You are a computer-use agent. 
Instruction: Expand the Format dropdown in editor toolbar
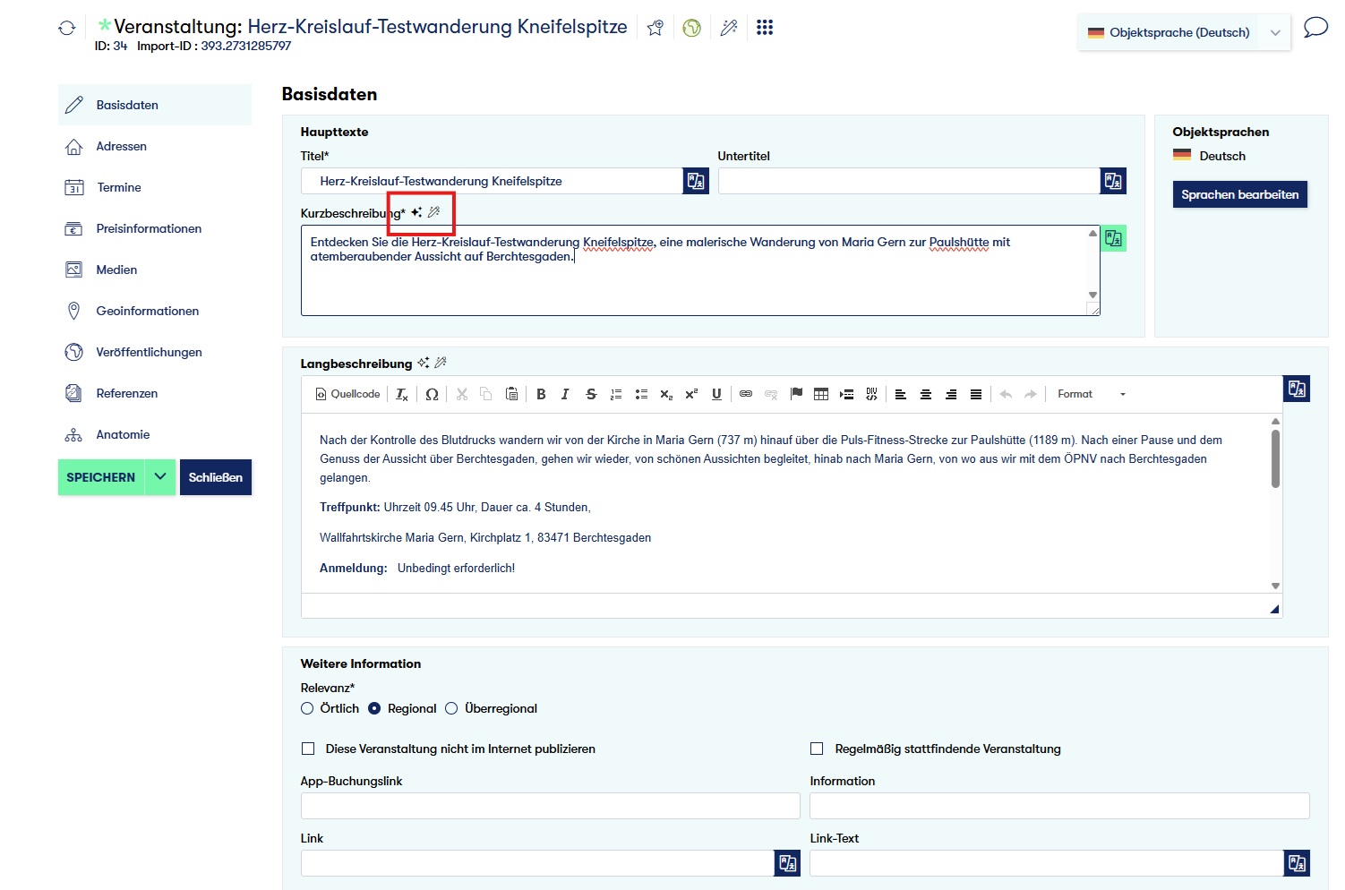pyautogui.click(x=1091, y=394)
